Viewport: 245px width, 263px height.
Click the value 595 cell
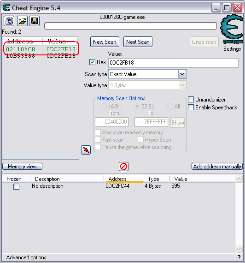pos(175,186)
